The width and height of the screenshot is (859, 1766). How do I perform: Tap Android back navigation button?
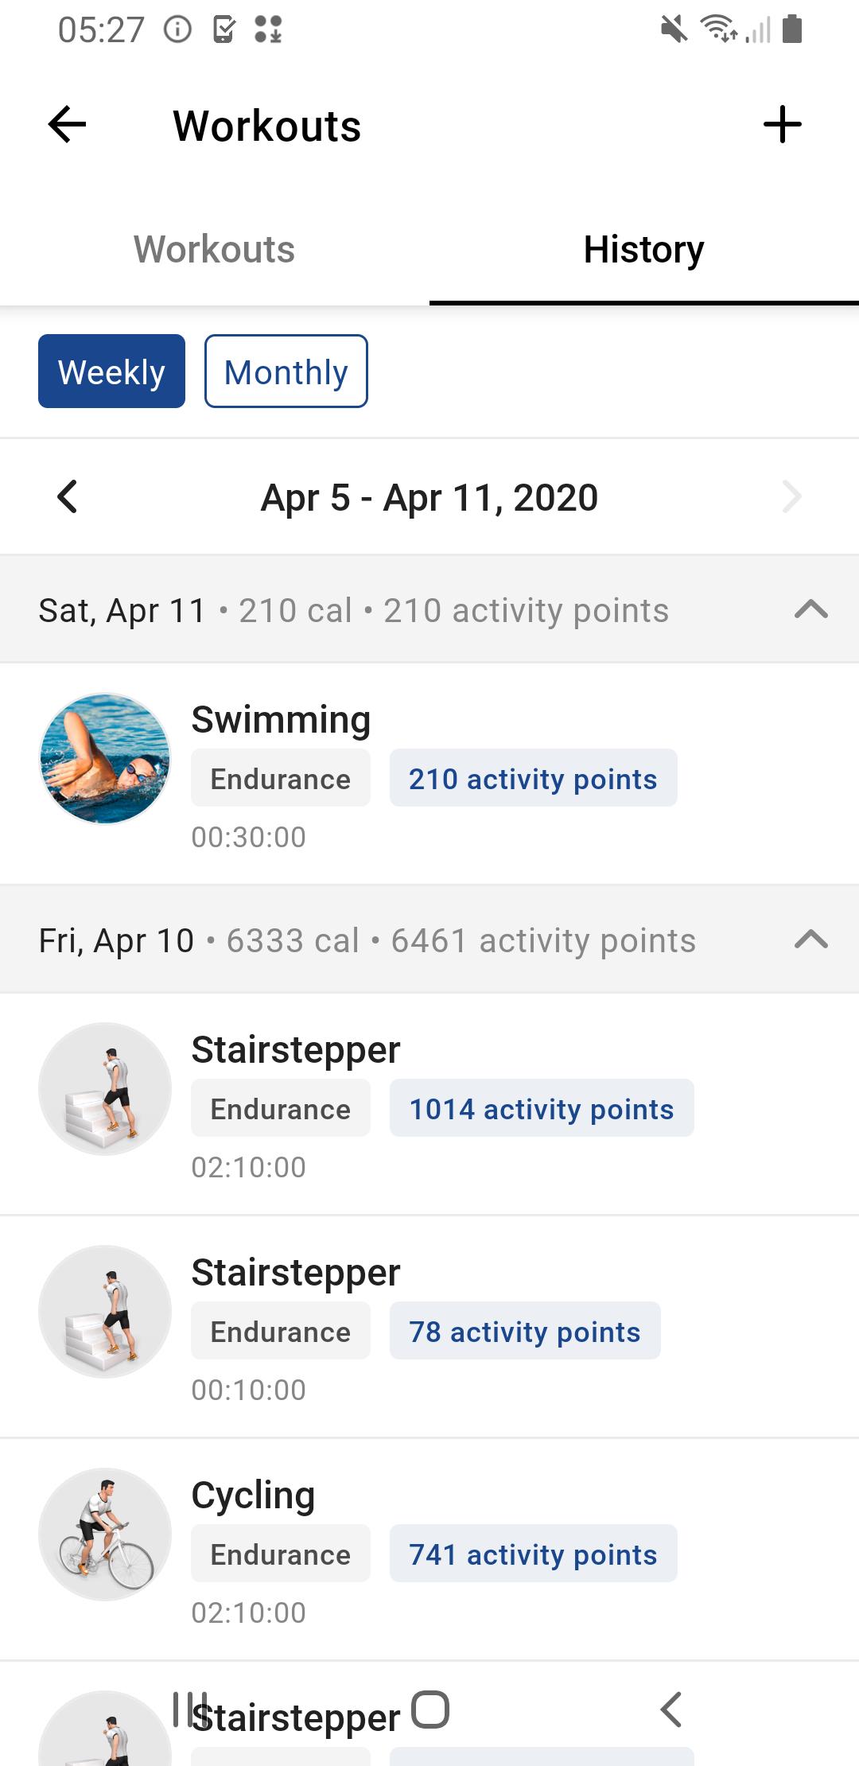[x=671, y=1709]
